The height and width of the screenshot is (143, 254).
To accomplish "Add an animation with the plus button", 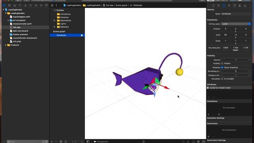I will [x=208, y=114].
